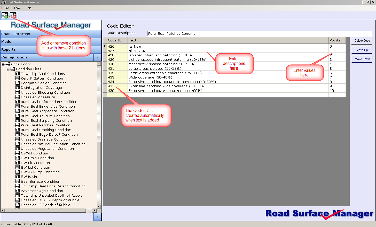The height and width of the screenshot is (227, 376).
Task: Click icon beside Footpath Sealed Condition
Action: pyautogui.click(x=18, y=83)
